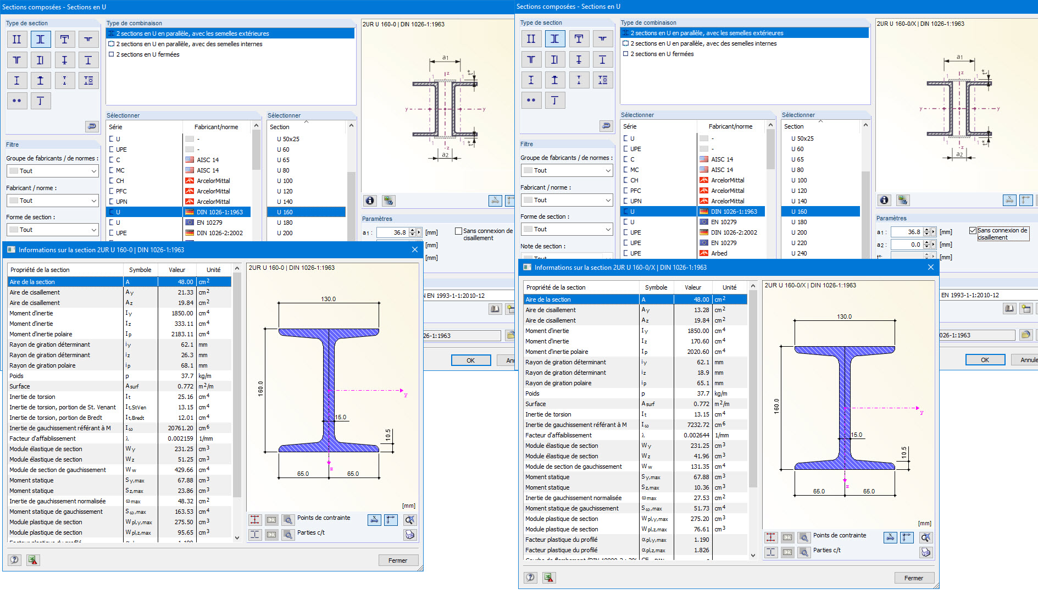Select Inertie de torsion row in right dialog

click(636, 414)
